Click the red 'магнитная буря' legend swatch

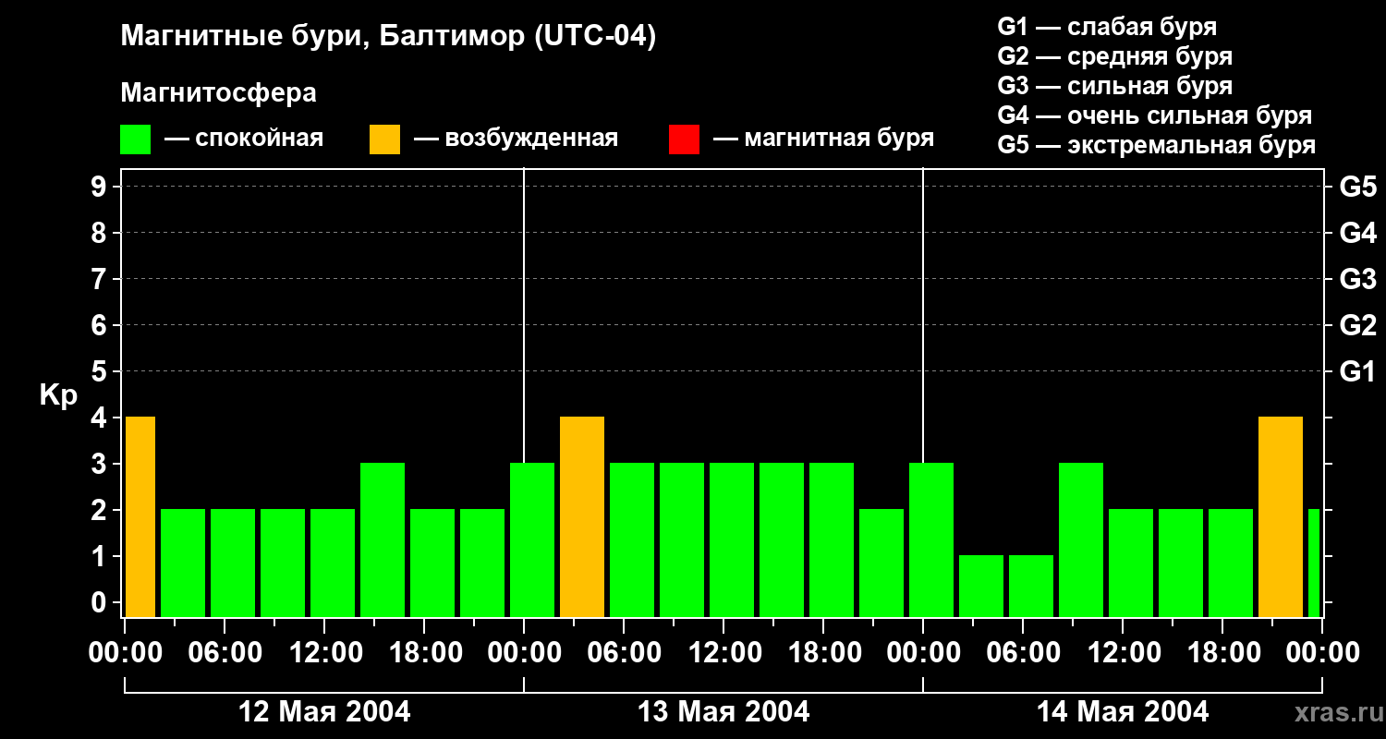(684, 139)
